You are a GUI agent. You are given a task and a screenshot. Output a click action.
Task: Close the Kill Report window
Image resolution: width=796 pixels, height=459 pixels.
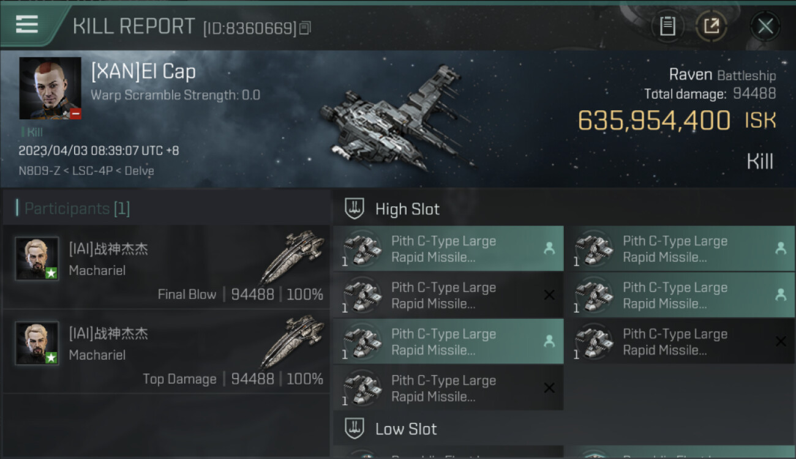click(x=765, y=26)
